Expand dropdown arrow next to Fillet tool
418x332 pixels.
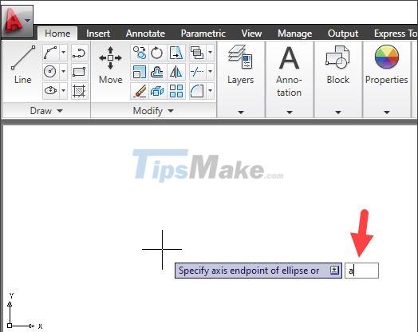210,91
